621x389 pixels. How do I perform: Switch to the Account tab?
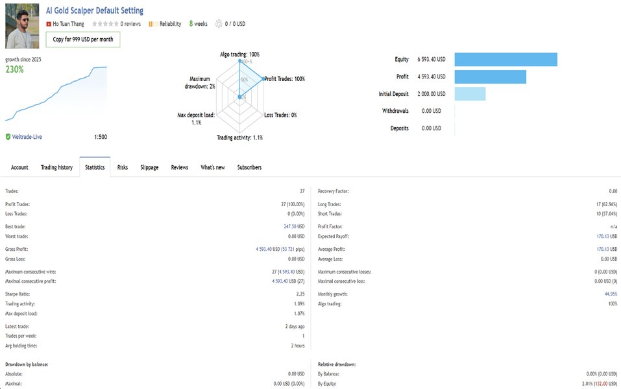click(19, 167)
